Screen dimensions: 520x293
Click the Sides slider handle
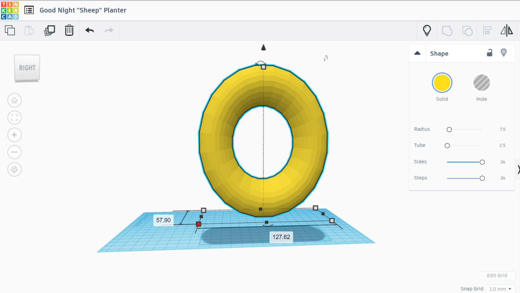pyautogui.click(x=482, y=162)
